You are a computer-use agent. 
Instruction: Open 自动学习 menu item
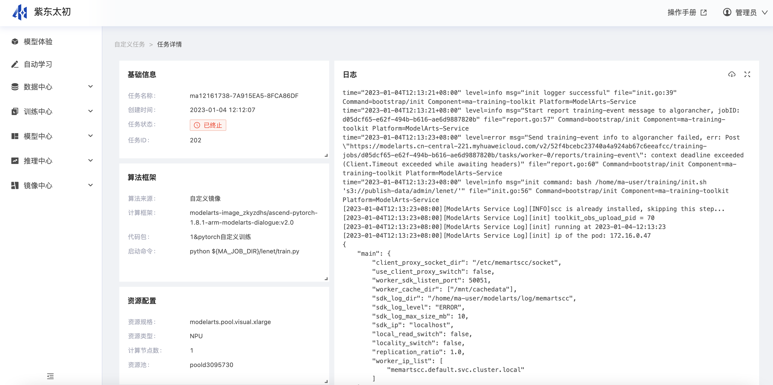click(38, 64)
